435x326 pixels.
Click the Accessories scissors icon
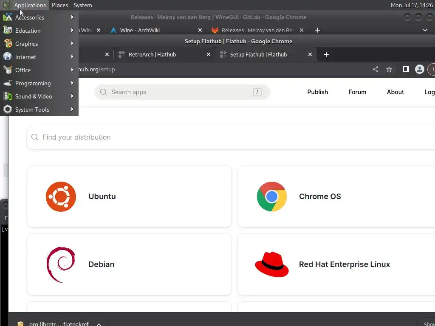[x=8, y=17]
